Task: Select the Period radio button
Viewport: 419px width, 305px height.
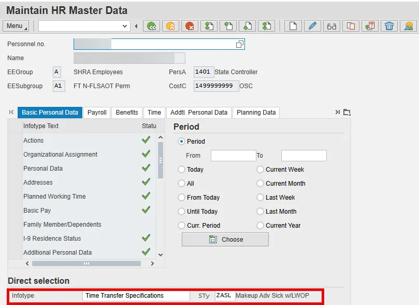Action: (x=181, y=141)
